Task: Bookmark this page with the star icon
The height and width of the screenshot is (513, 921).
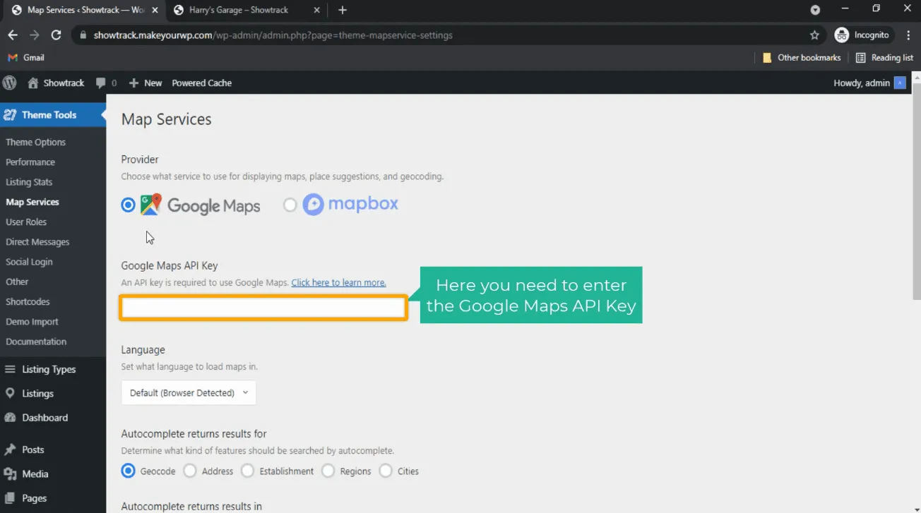Action: point(814,35)
